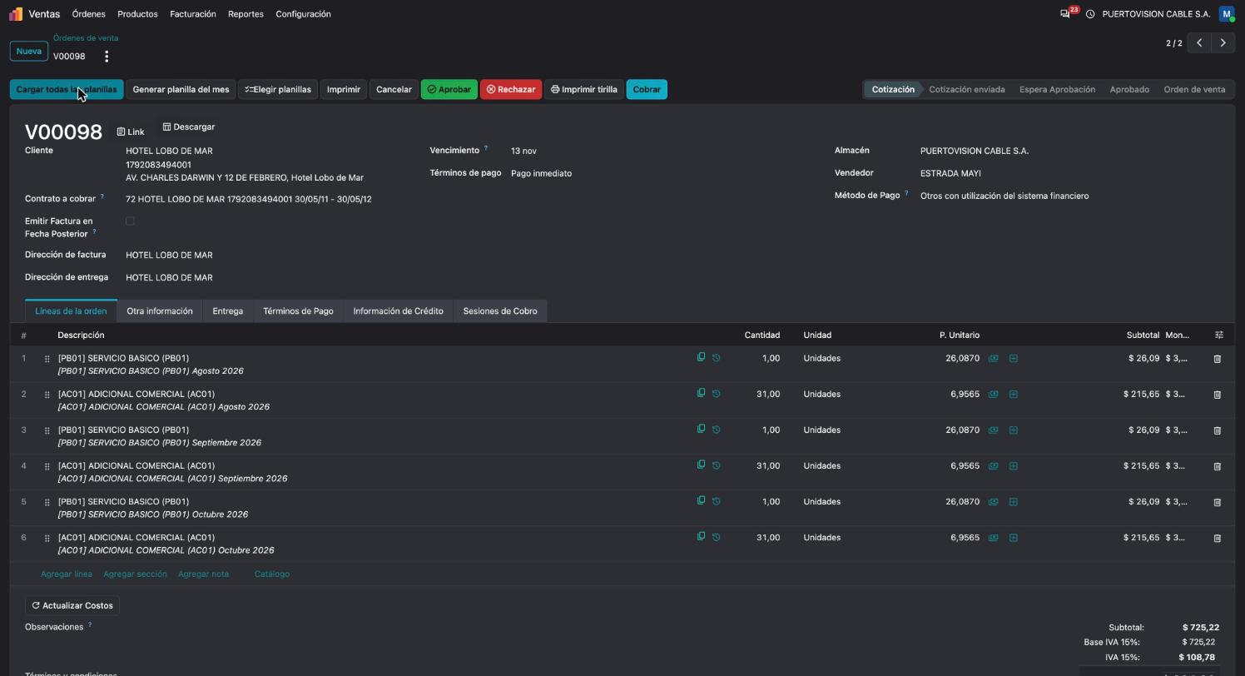This screenshot has height=676, width=1245.
Task: Open the Reportes menu
Action: pyautogui.click(x=246, y=14)
